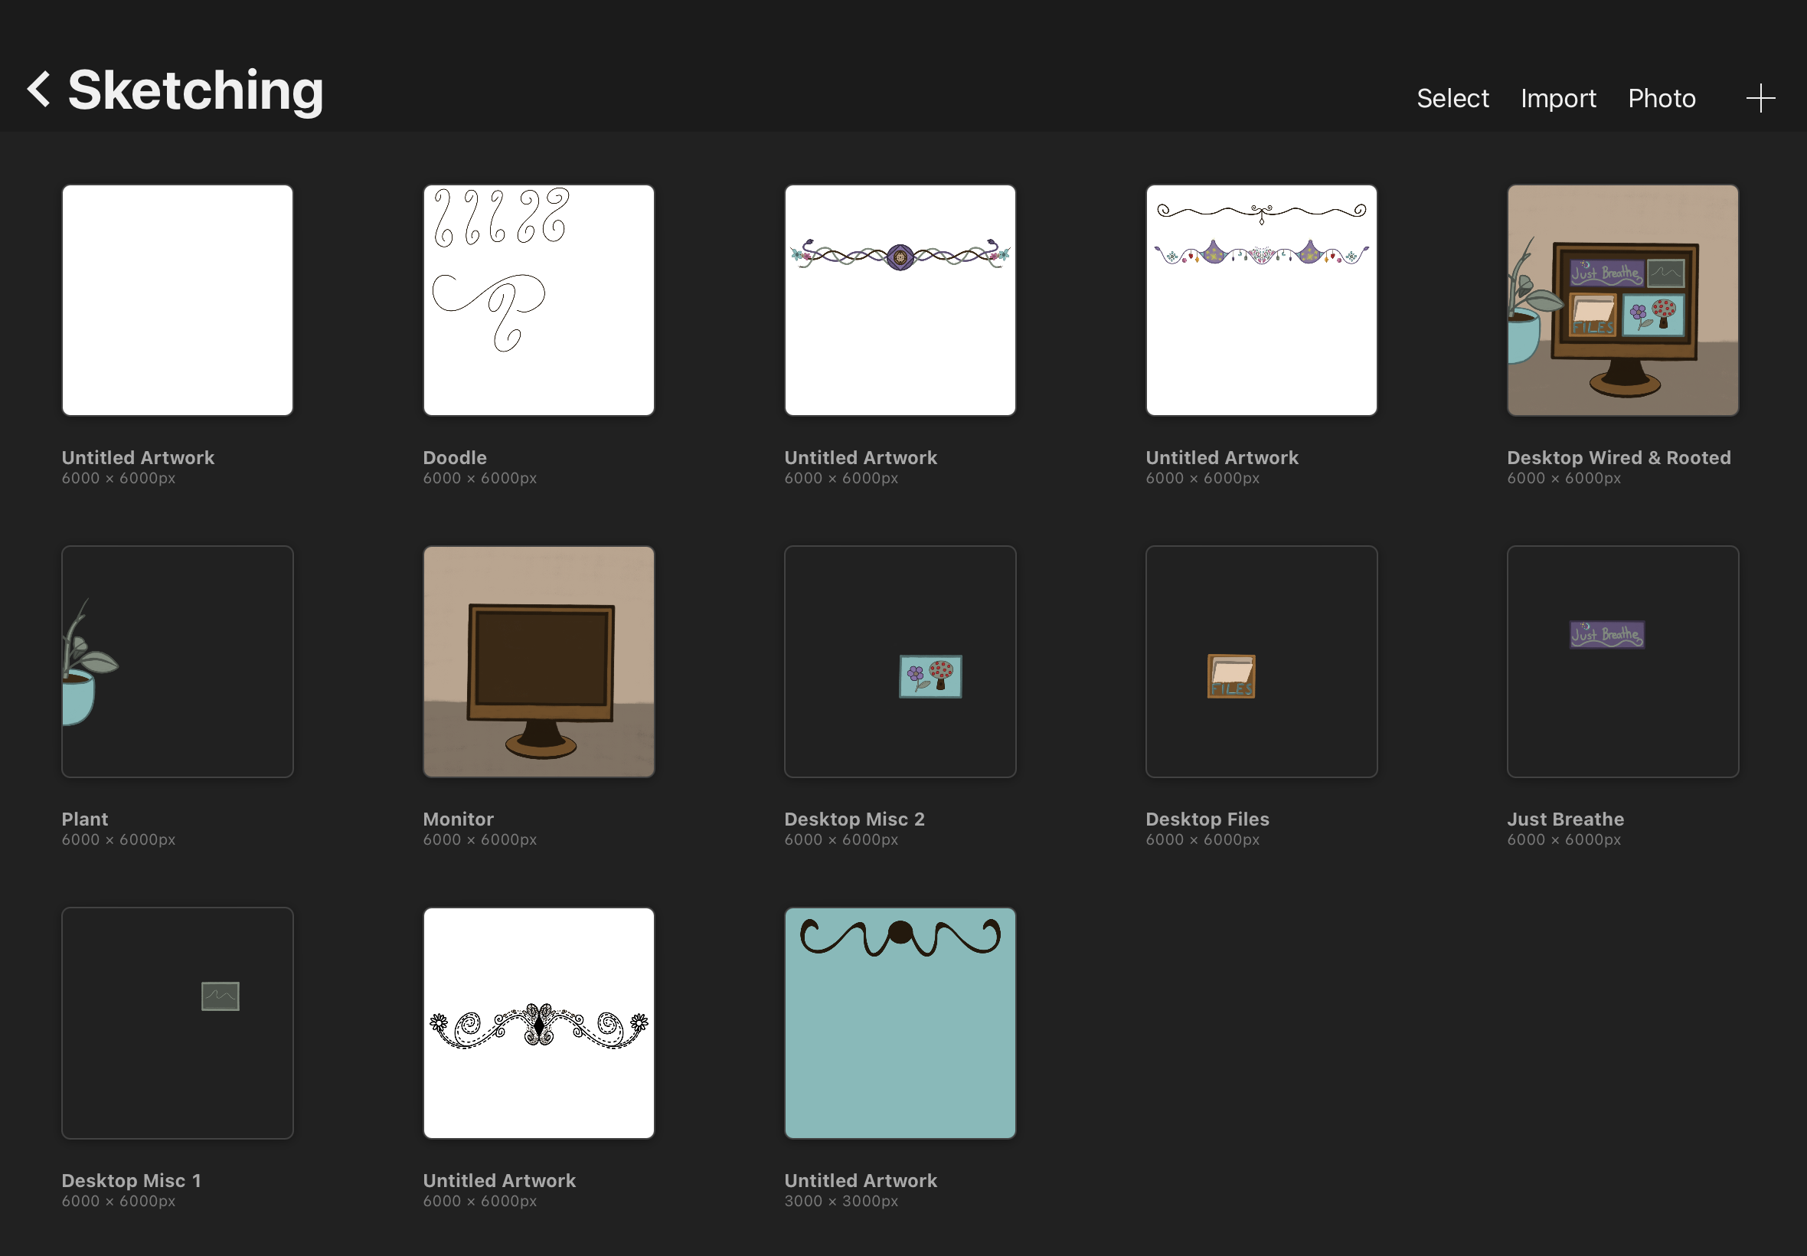This screenshot has width=1807, height=1256.
Task: Tap the Sketching stack title
Action: tap(195, 90)
